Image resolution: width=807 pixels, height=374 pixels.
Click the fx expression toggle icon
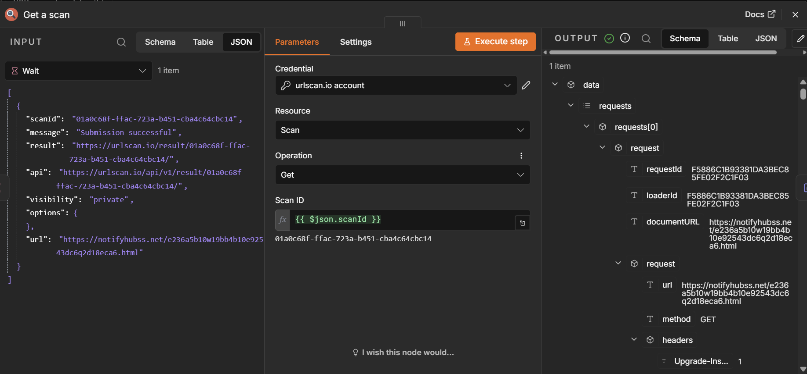click(283, 220)
